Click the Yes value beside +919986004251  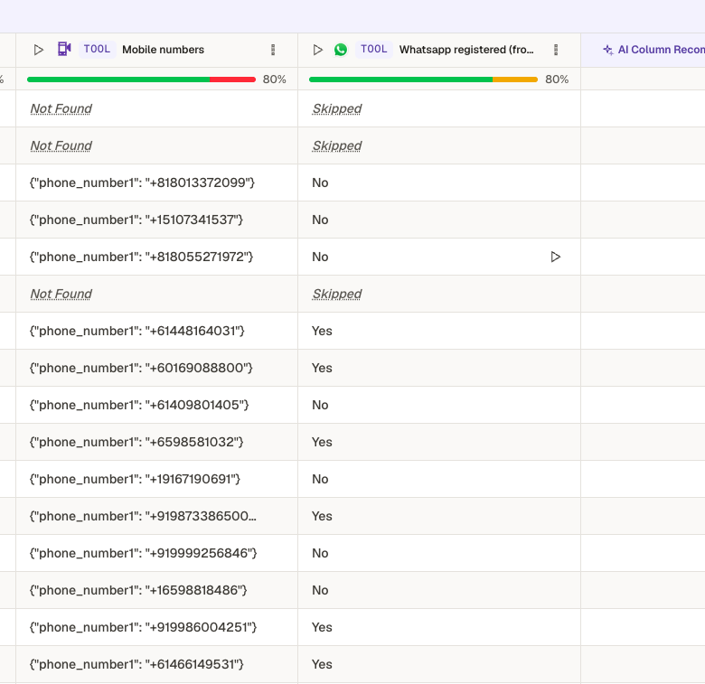click(x=322, y=627)
